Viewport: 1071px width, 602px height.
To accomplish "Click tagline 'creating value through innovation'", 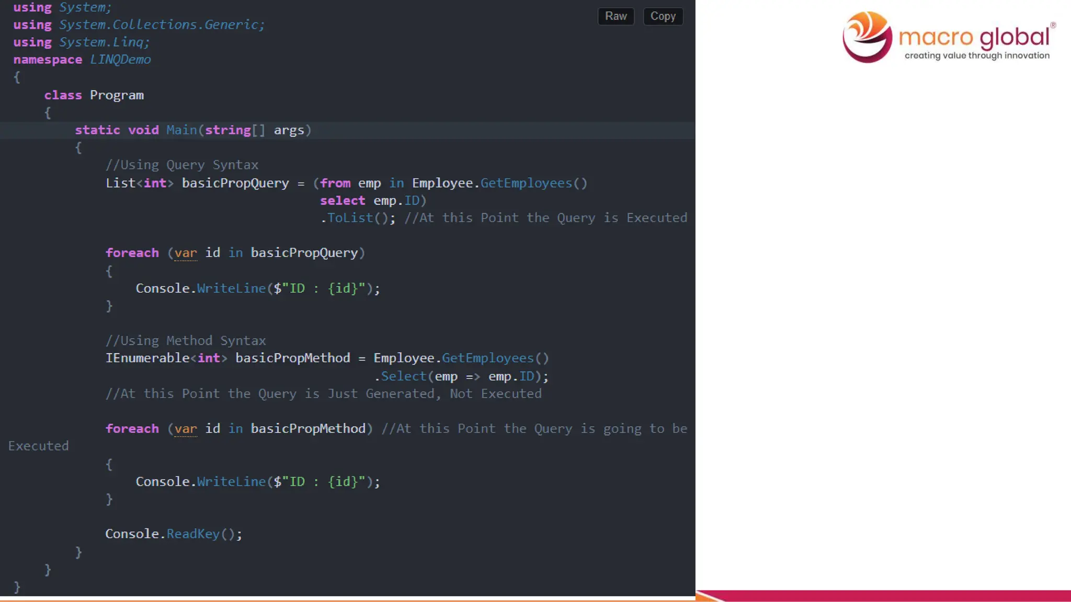I will point(977,56).
